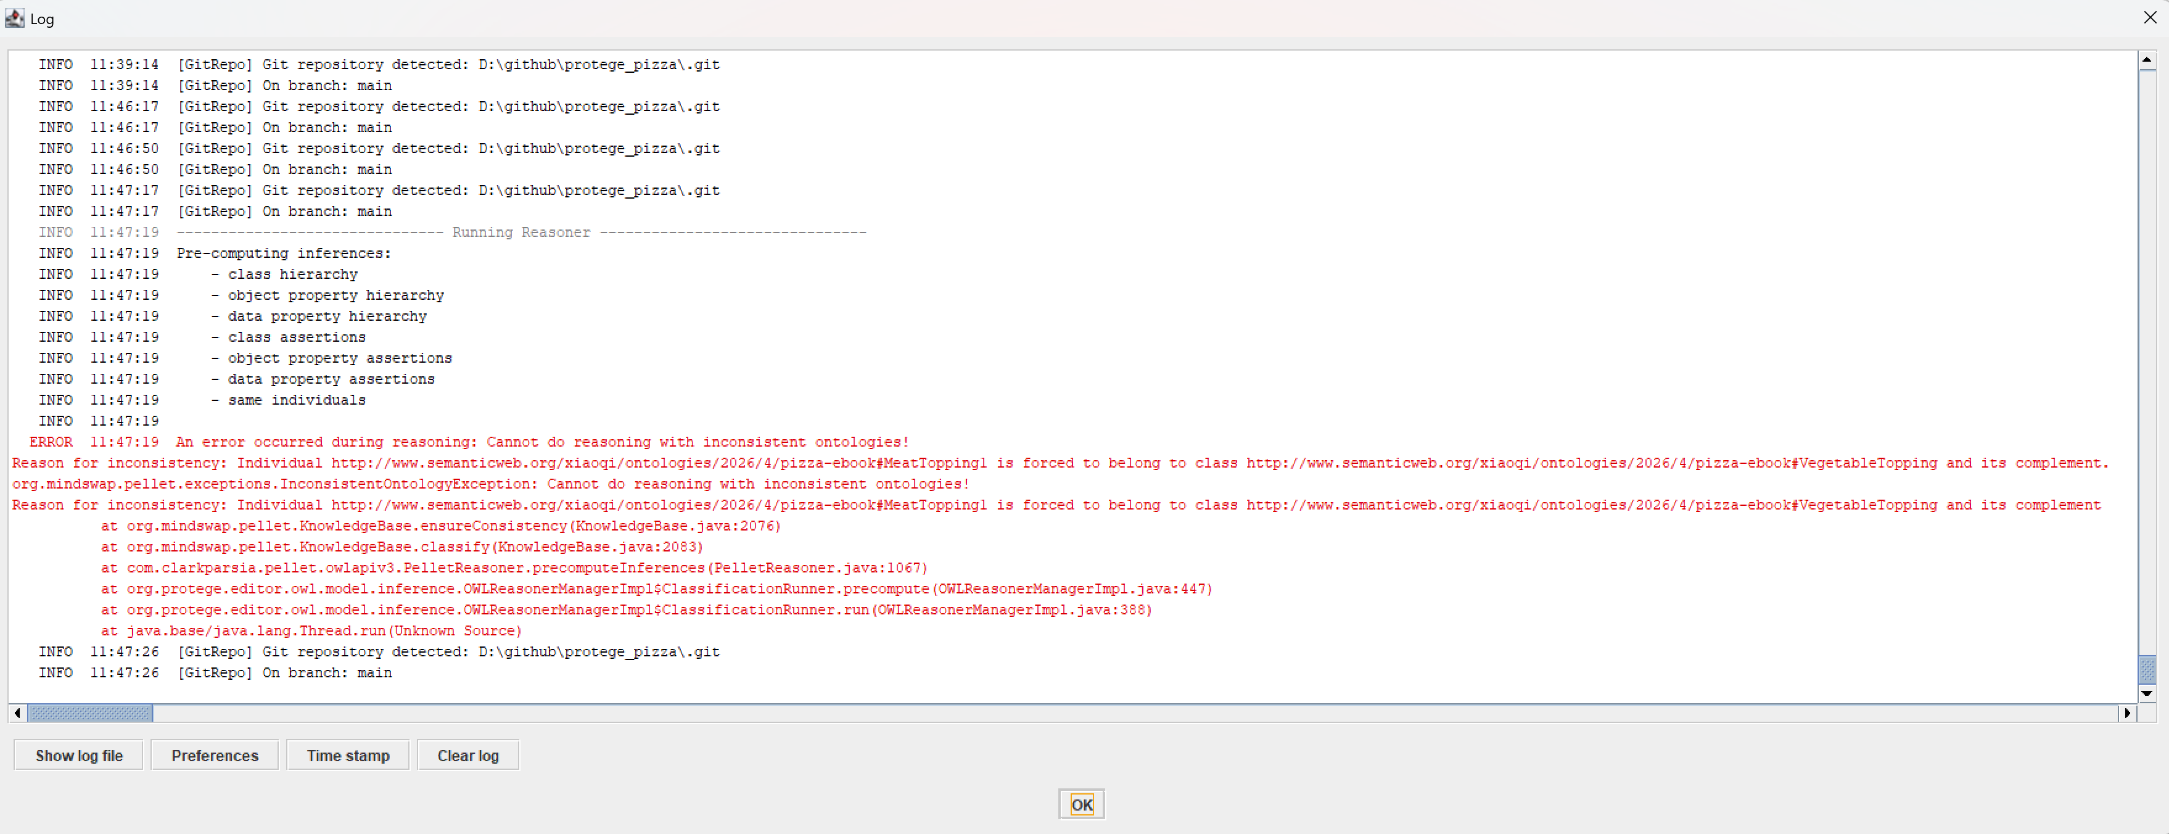This screenshot has width=2169, height=834.
Task: Click PelletReasoner.precomputeInferences stack trace line
Action: (514, 568)
